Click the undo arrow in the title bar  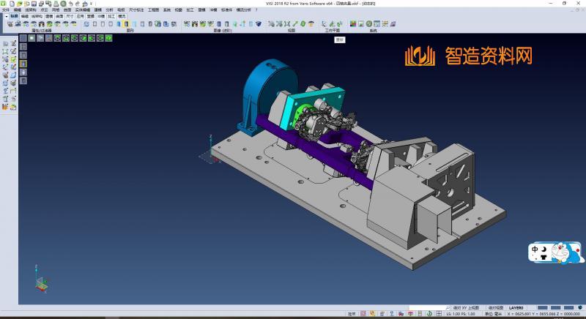(x=70, y=3)
